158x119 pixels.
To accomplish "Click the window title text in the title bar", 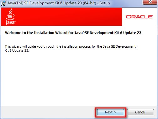I will tap(59, 3).
